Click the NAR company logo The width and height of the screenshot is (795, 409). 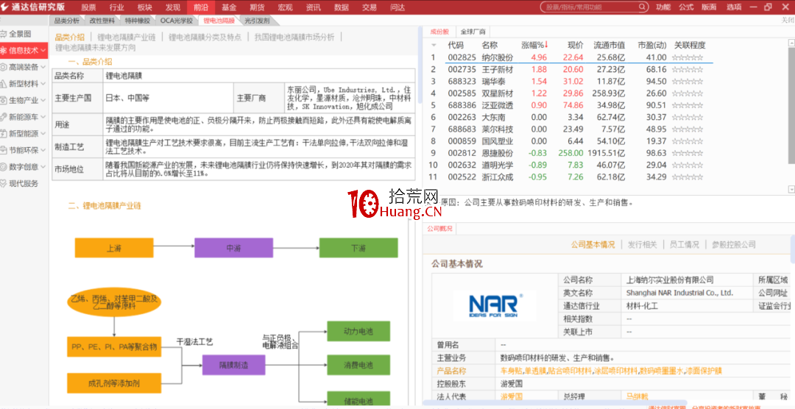tap(495, 305)
